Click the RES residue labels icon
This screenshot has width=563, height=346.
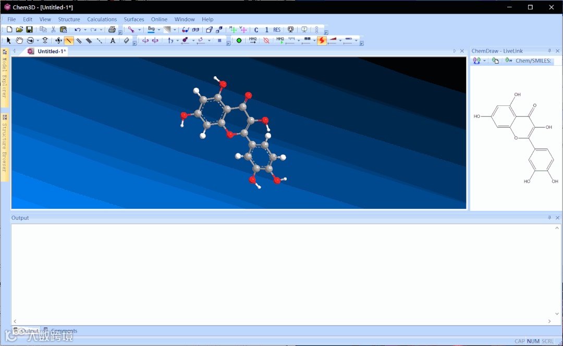click(x=277, y=30)
